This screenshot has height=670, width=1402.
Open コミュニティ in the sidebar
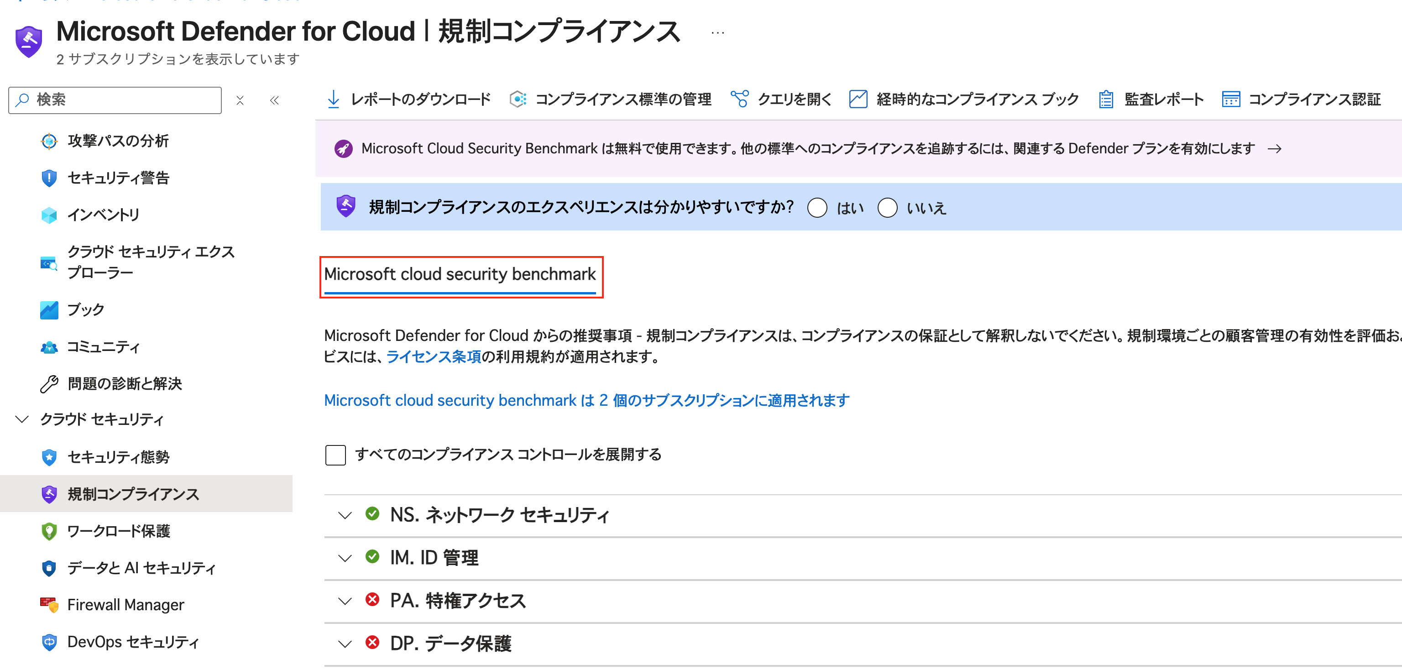(104, 347)
